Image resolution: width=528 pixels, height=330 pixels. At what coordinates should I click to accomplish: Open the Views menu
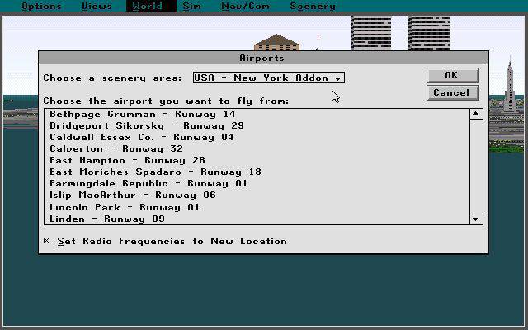point(97,6)
